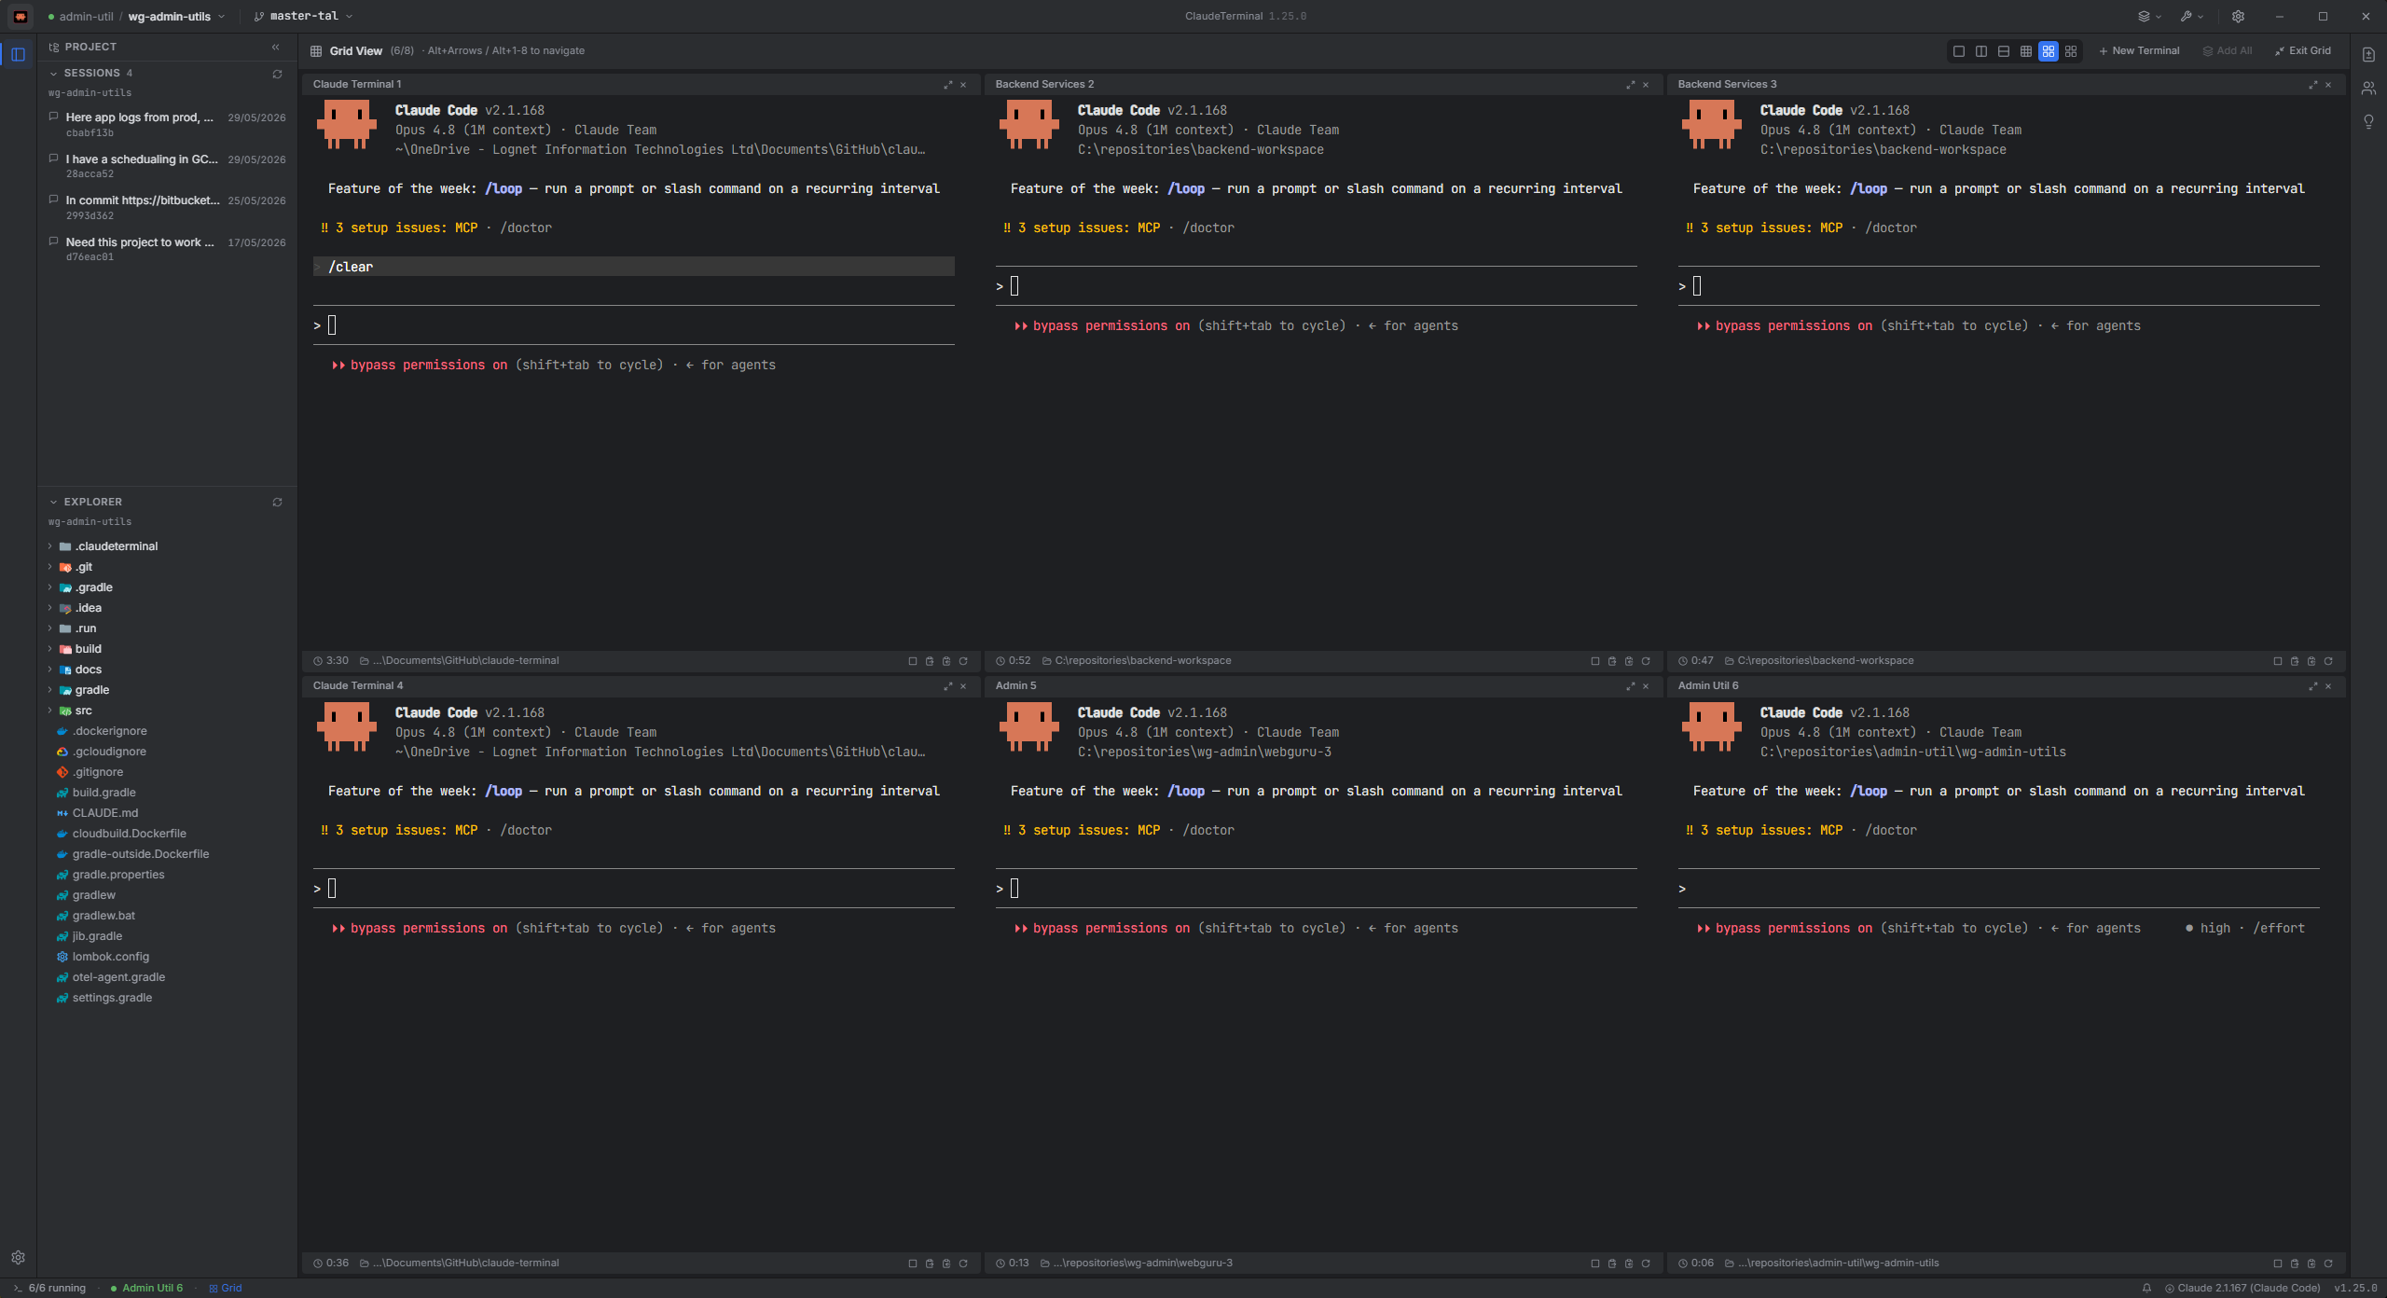
Task: Maximize the Backend Services 3 pane
Action: [x=2313, y=85]
